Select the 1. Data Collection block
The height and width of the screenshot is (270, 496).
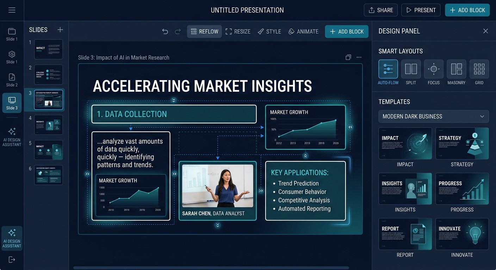click(x=174, y=114)
